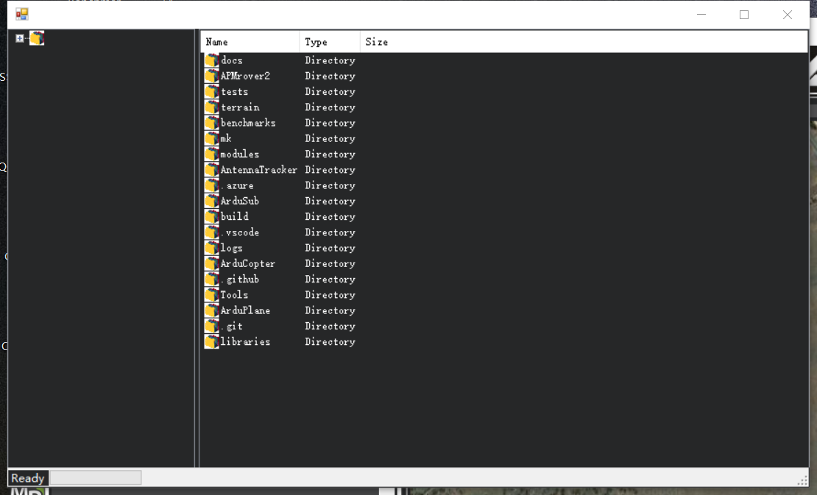Image resolution: width=817 pixels, height=495 pixels.
Task: Click Directory type cell in ArduCopter row
Action: tap(330, 263)
